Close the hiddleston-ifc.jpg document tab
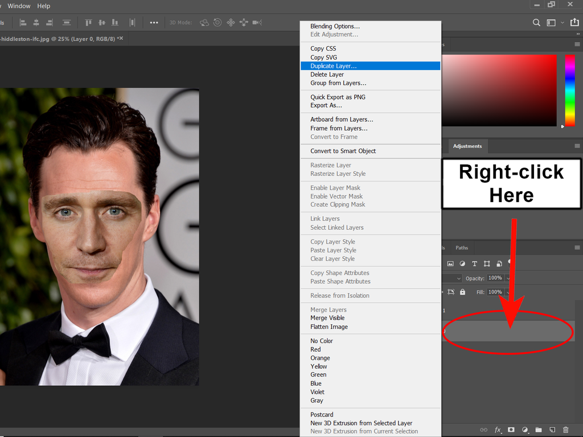Image resolution: width=583 pixels, height=437 pixels. pyautogui.click(x=121, y=39)
